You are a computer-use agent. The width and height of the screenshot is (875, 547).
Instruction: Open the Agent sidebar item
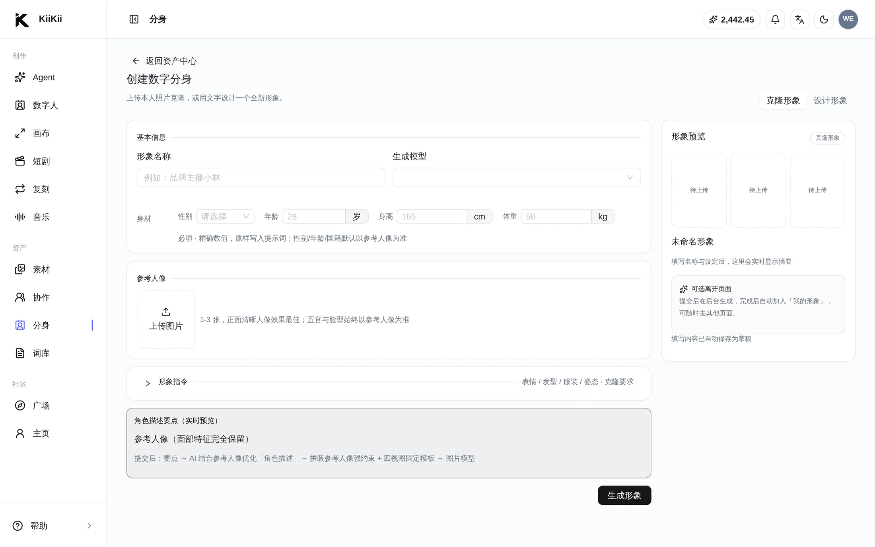tap(53, 77)
